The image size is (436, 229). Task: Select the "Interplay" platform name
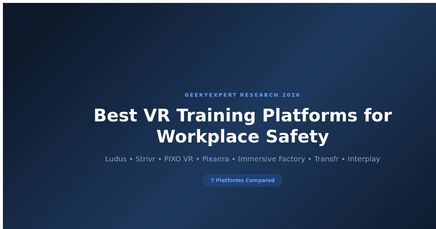coord(364,159)
